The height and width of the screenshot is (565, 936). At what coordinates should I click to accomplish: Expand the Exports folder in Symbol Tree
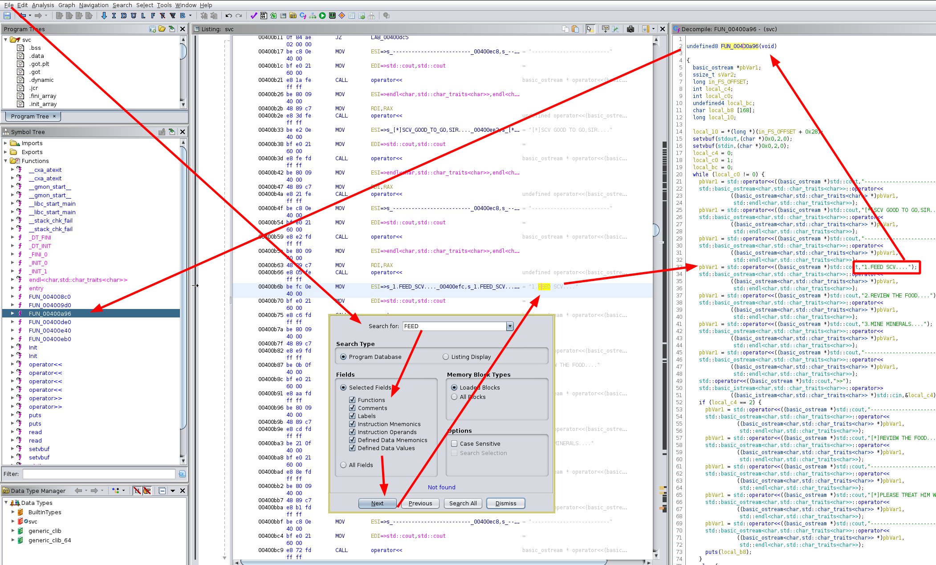pyautogui.click(x=5, y=152)
